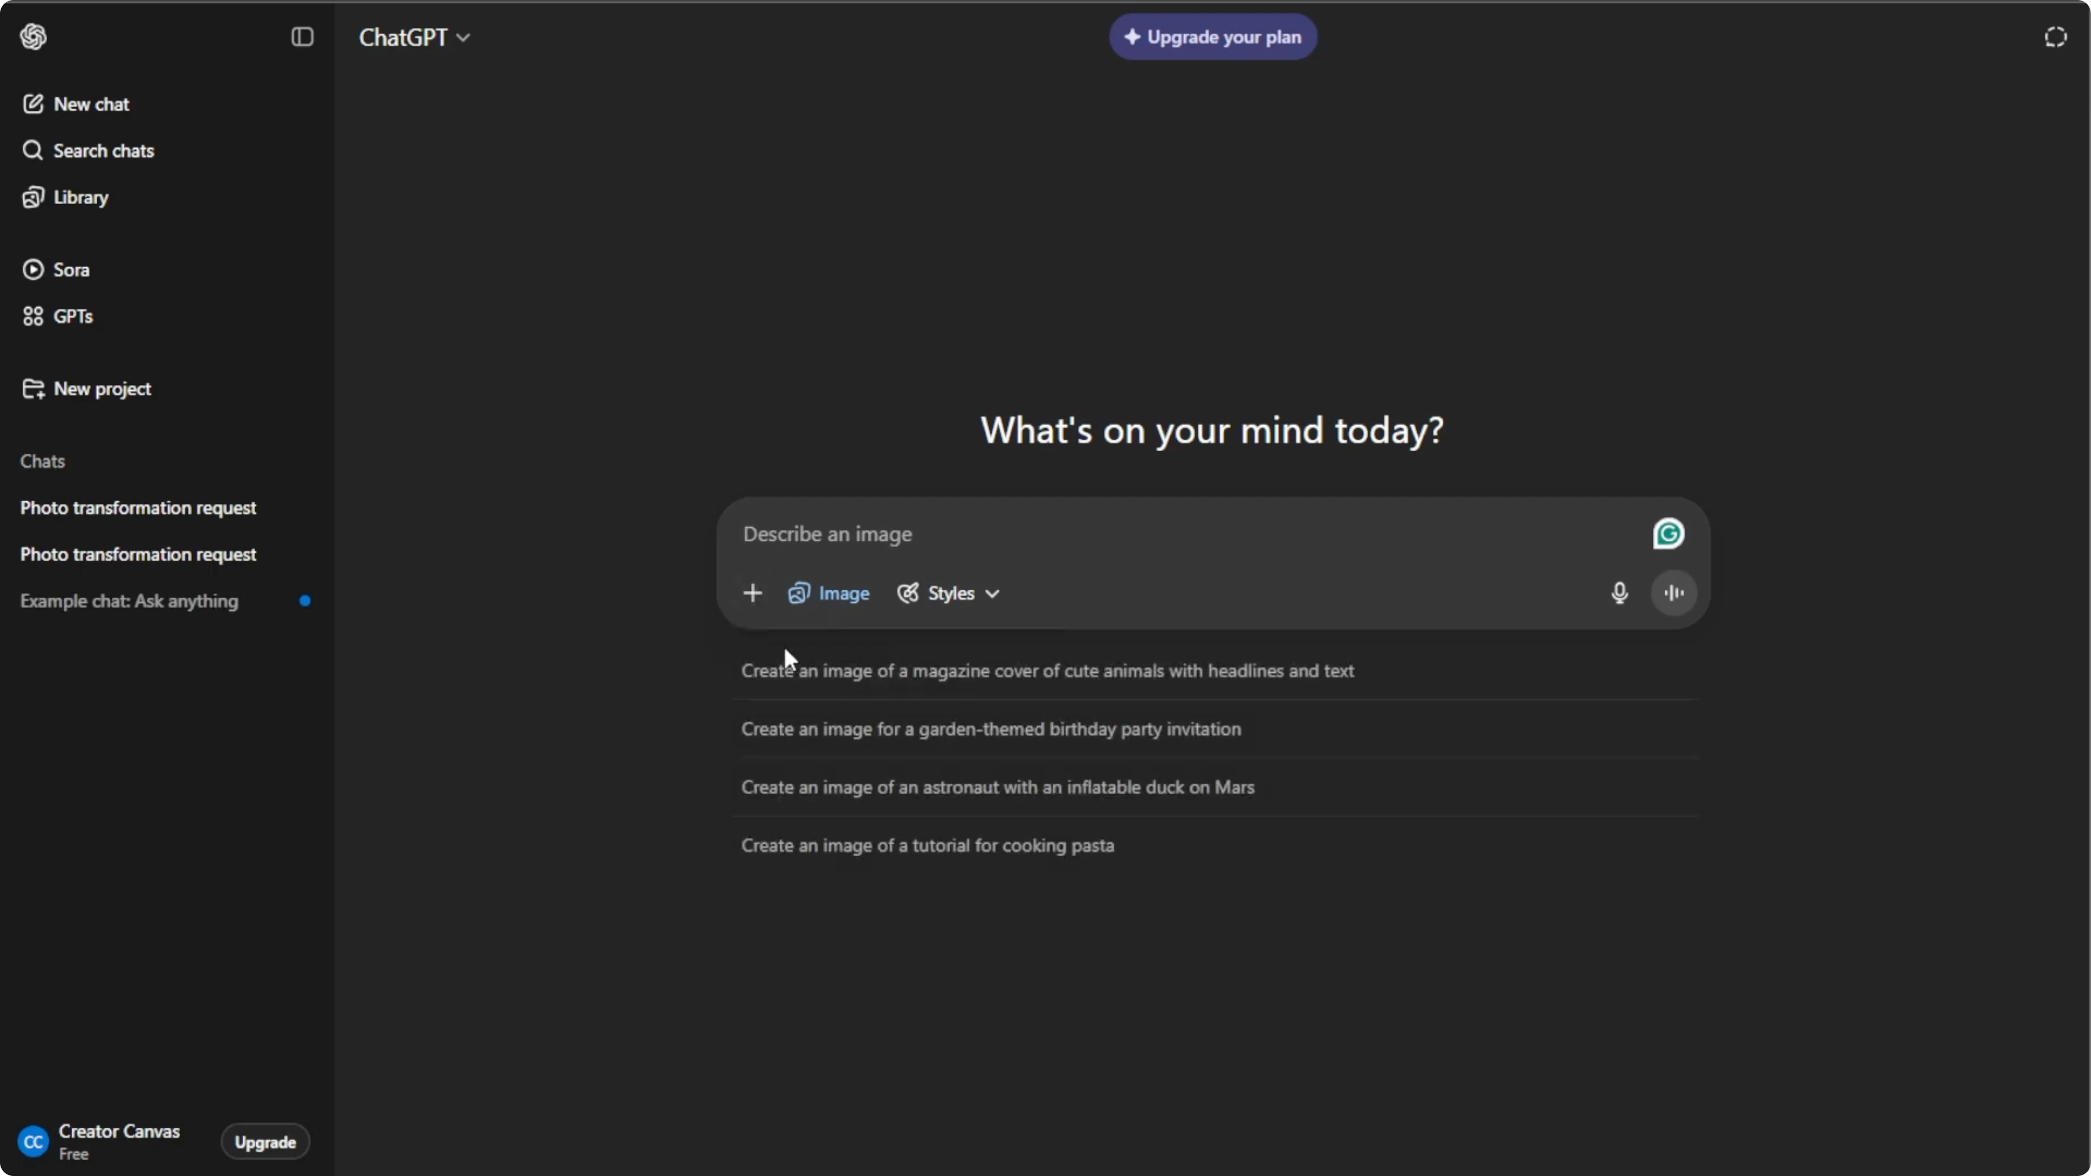Launch voice mode with the waveform icon
Image resolution: width=2091 pixels, height=1176 pixels.
click(x=1674, y=593)
